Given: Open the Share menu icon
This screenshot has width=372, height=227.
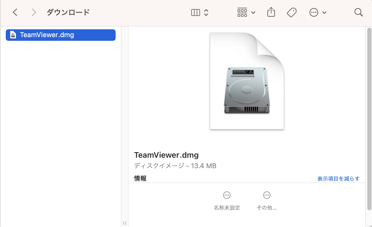Looking at the screenshot, I should 271,12.
